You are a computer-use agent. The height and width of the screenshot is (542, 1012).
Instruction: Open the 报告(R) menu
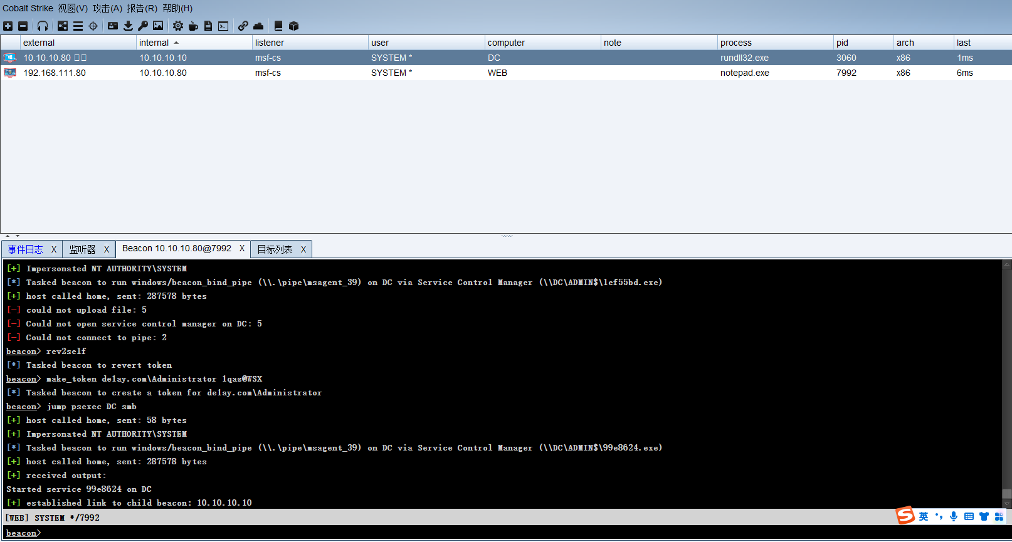click(142, 8)
